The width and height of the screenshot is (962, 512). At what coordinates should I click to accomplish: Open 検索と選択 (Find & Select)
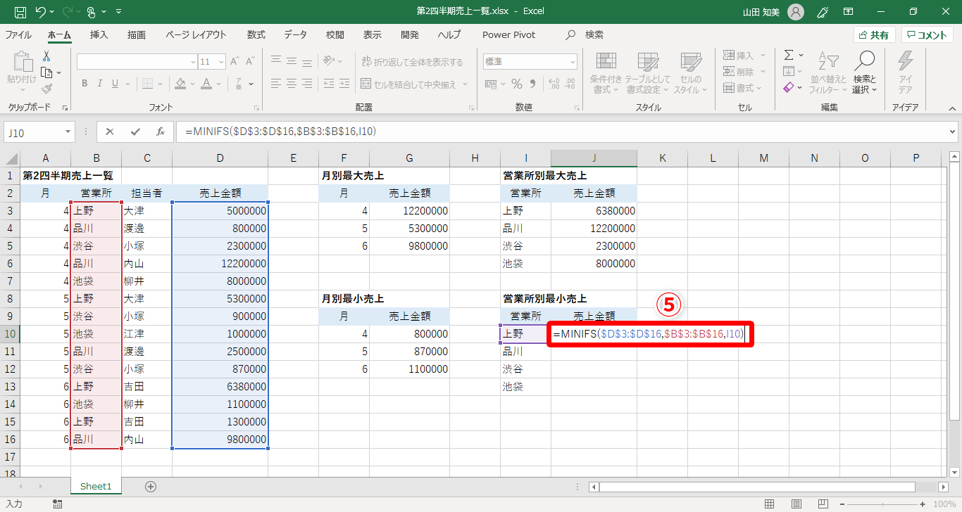click(864, 73)
